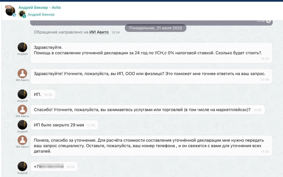Click Андрей avatar beside ИП было закрыто message

[x=22, y=125]
